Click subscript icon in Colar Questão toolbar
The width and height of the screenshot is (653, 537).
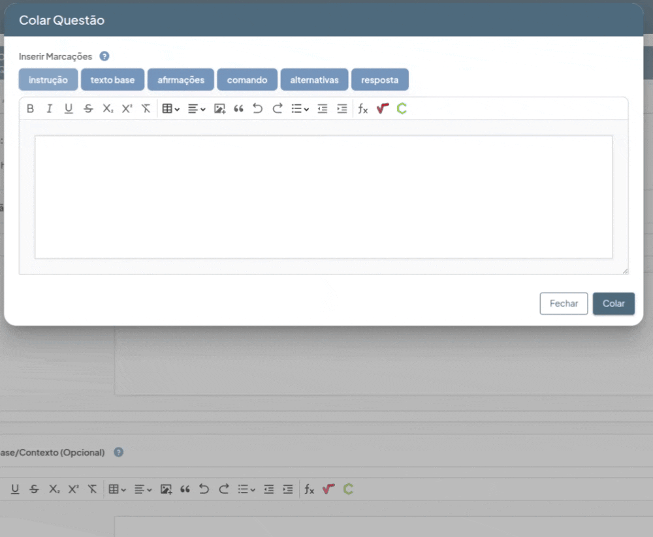108,109
